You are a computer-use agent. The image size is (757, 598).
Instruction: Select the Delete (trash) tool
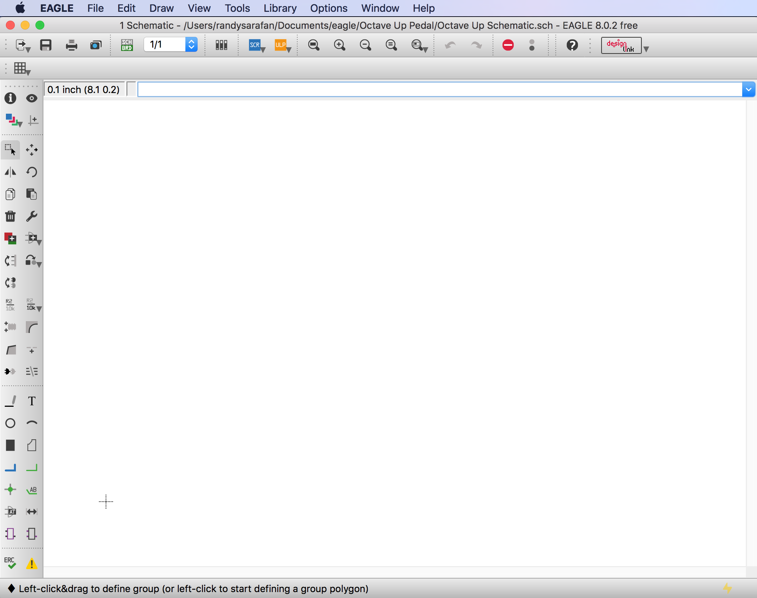pos(10,216)
